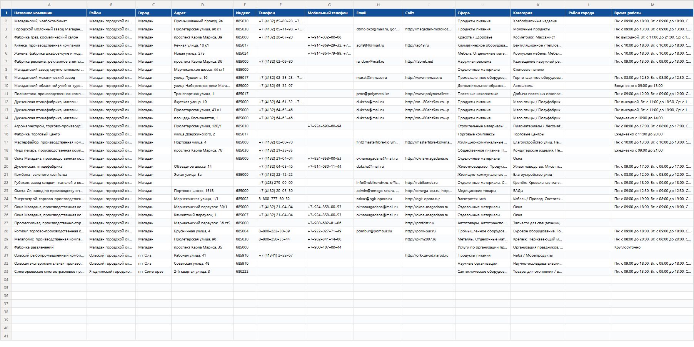The height and width of the screenshot is (347, 694).
Task: Select the column A header
Action: (x=49, y=5)
